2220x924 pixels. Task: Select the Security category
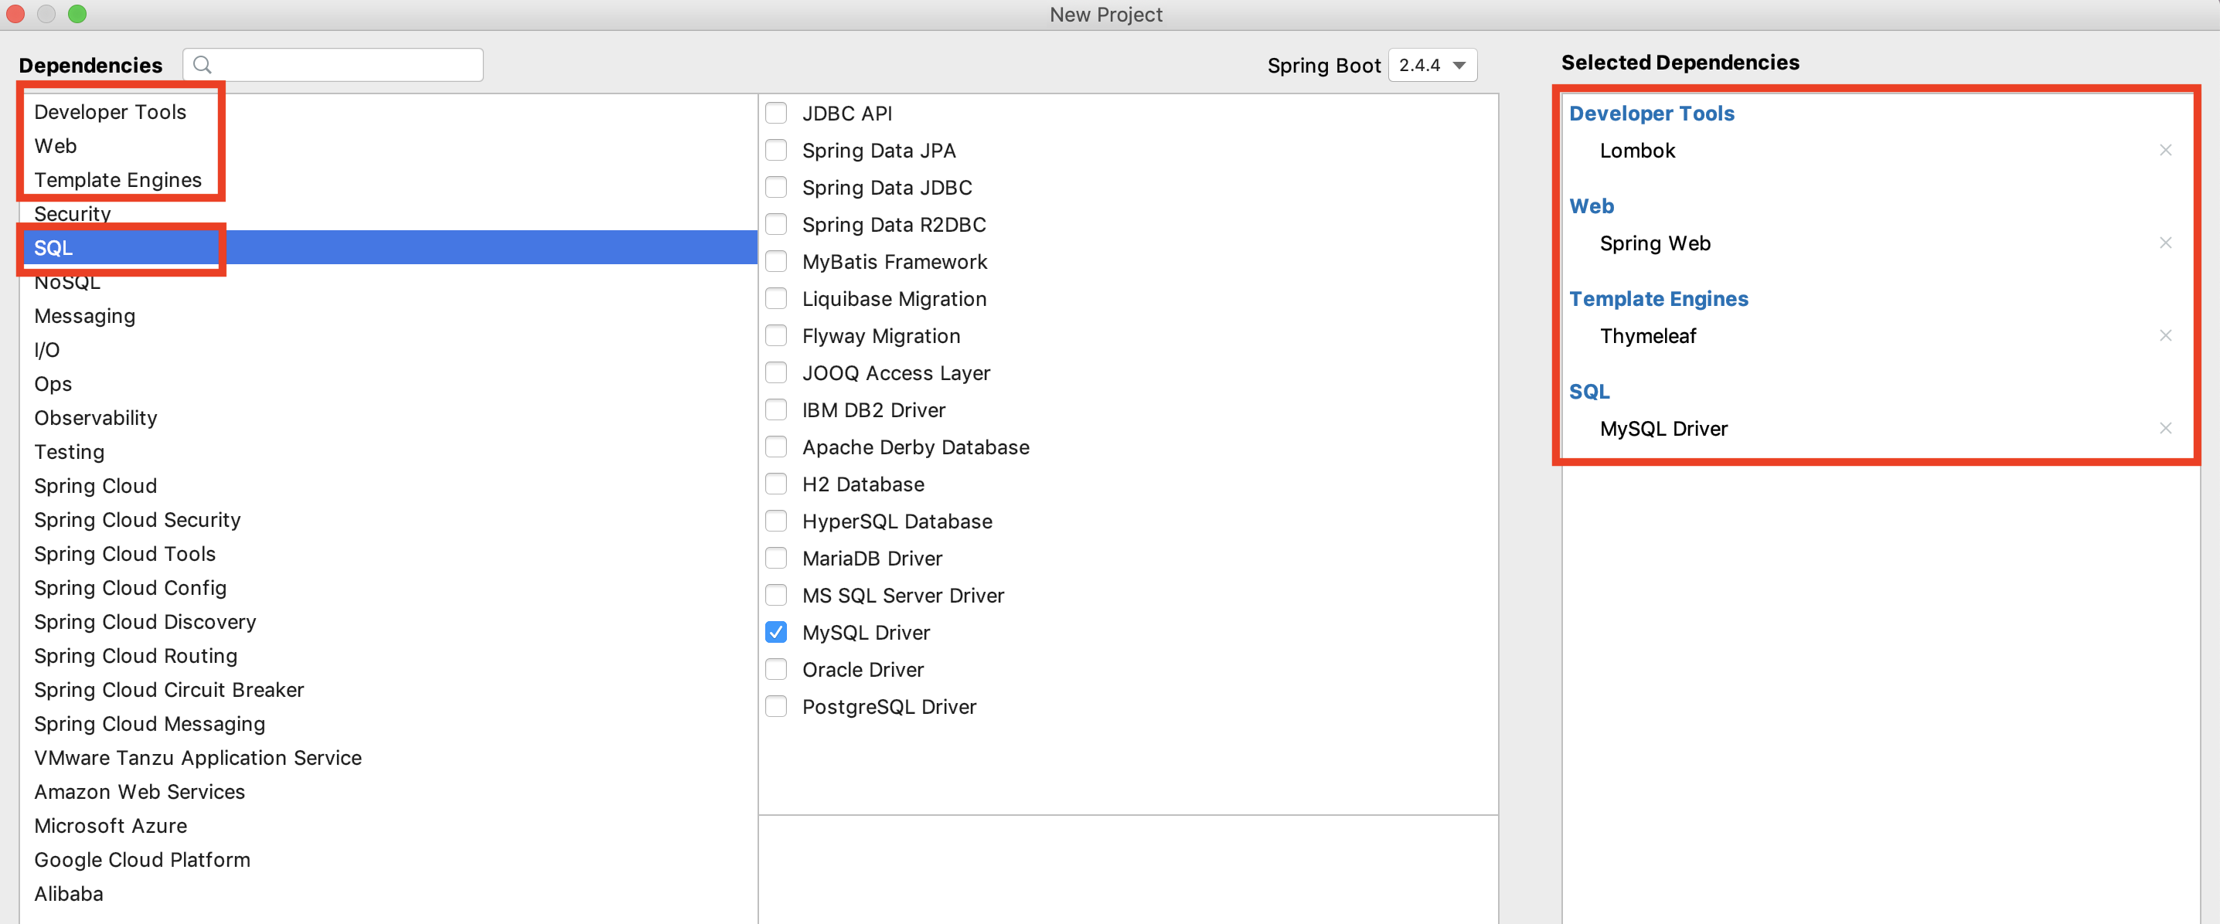(73, 213)
